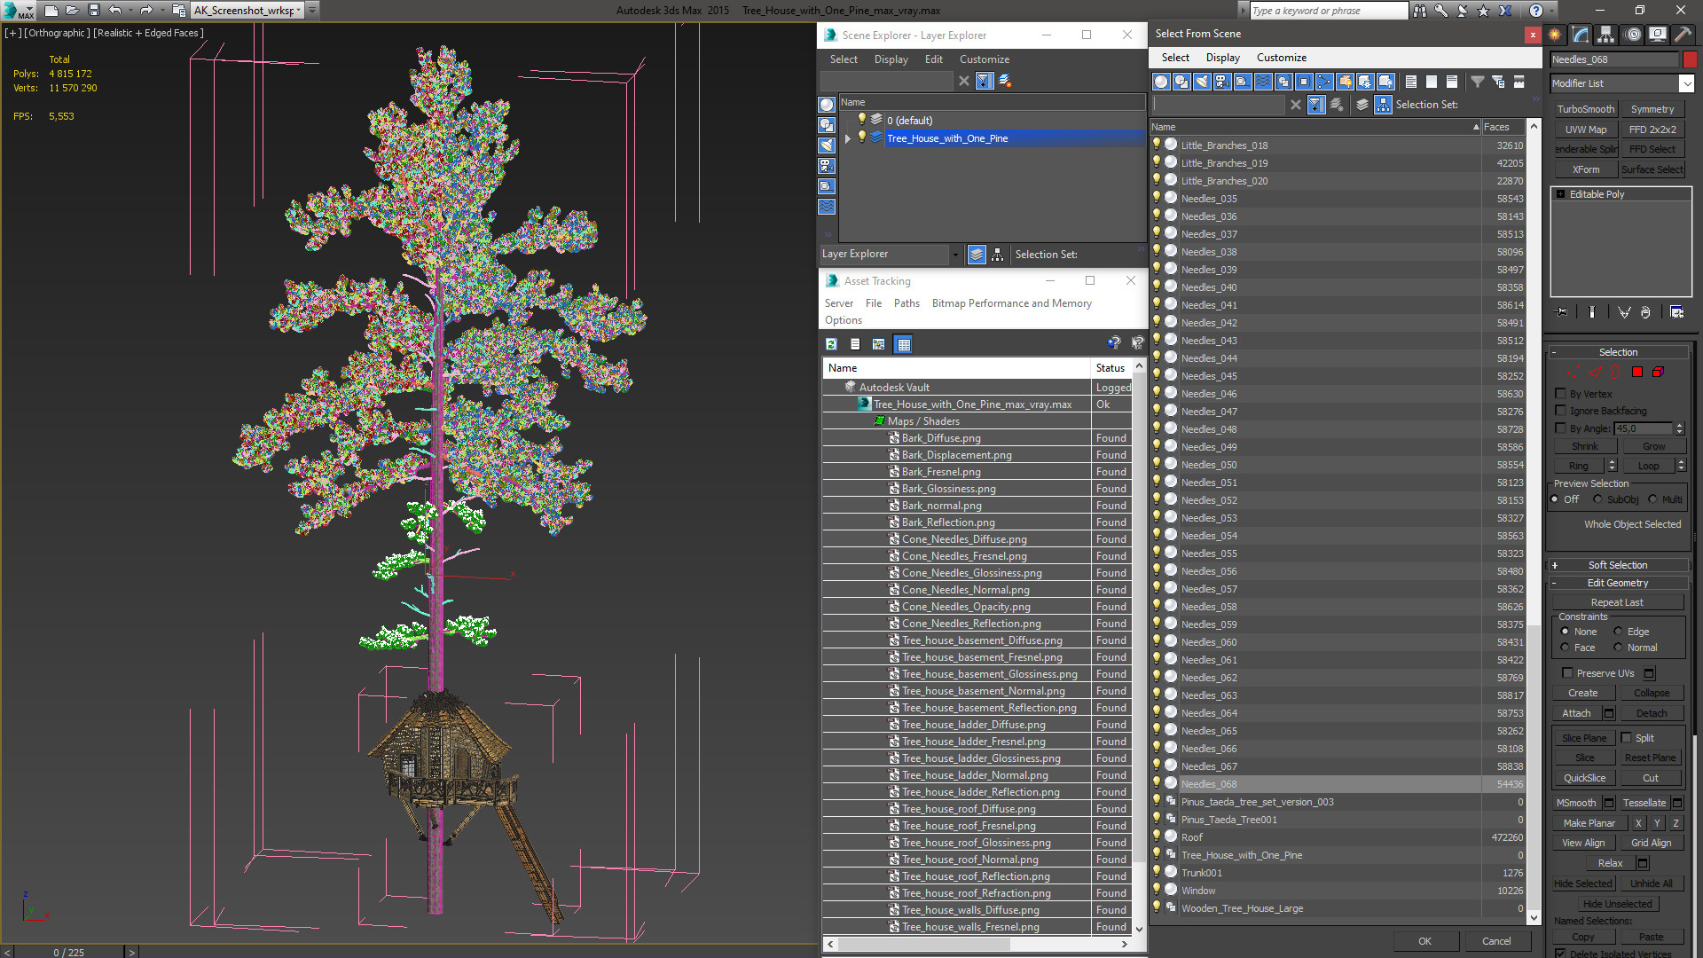Viewport: 1703px width, 958px height.
Task: Open the Hierarchy command panel tab
Action: coord(1606,35)
